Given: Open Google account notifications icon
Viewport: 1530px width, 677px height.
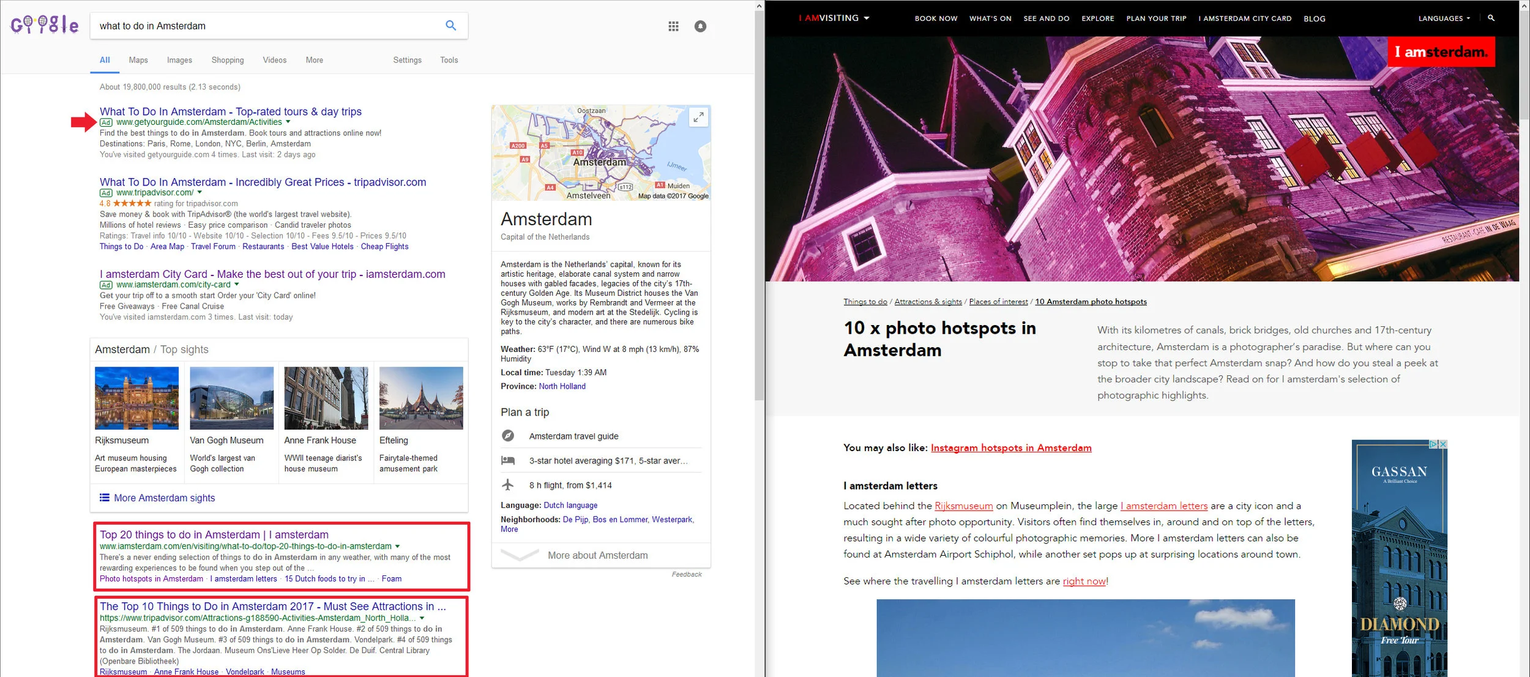Looking at the screenshot, I should (700, 26).
